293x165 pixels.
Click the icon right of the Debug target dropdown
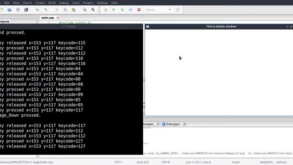click(178, 10)
